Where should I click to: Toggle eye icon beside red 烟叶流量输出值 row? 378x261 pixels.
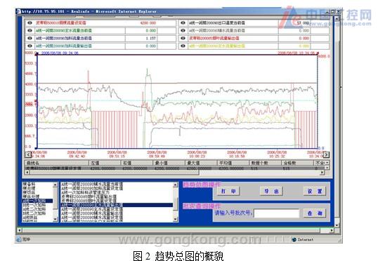183,39
